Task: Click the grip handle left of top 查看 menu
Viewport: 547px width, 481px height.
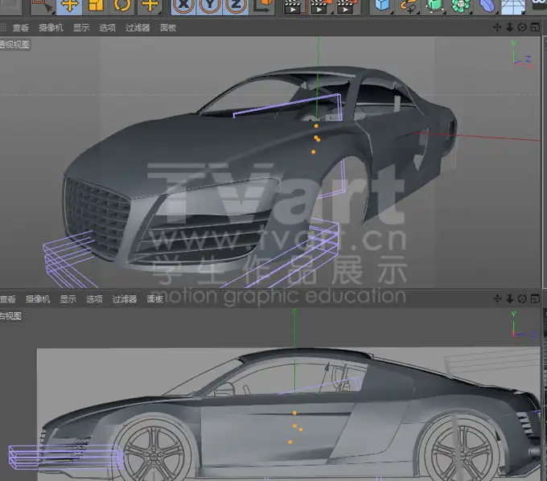Action: [x=3, y=27]
